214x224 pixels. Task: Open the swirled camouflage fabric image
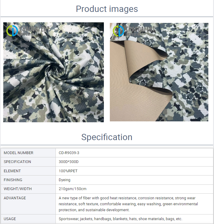[53, 72]
